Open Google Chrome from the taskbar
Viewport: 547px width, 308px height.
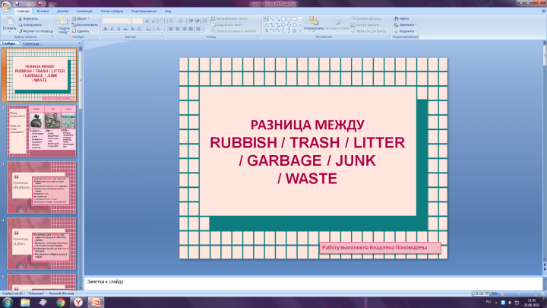(x=60, y=303)
